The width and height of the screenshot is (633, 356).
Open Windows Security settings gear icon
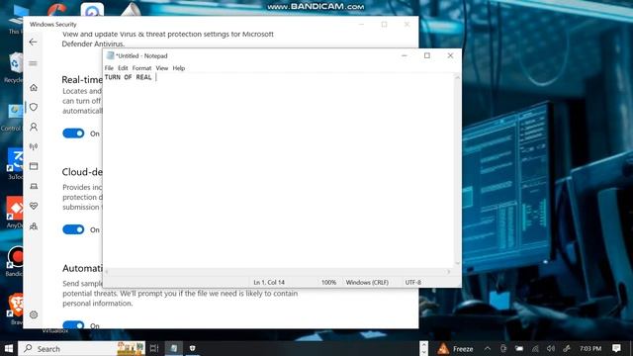pyautogui.click(x=34, y=314)
